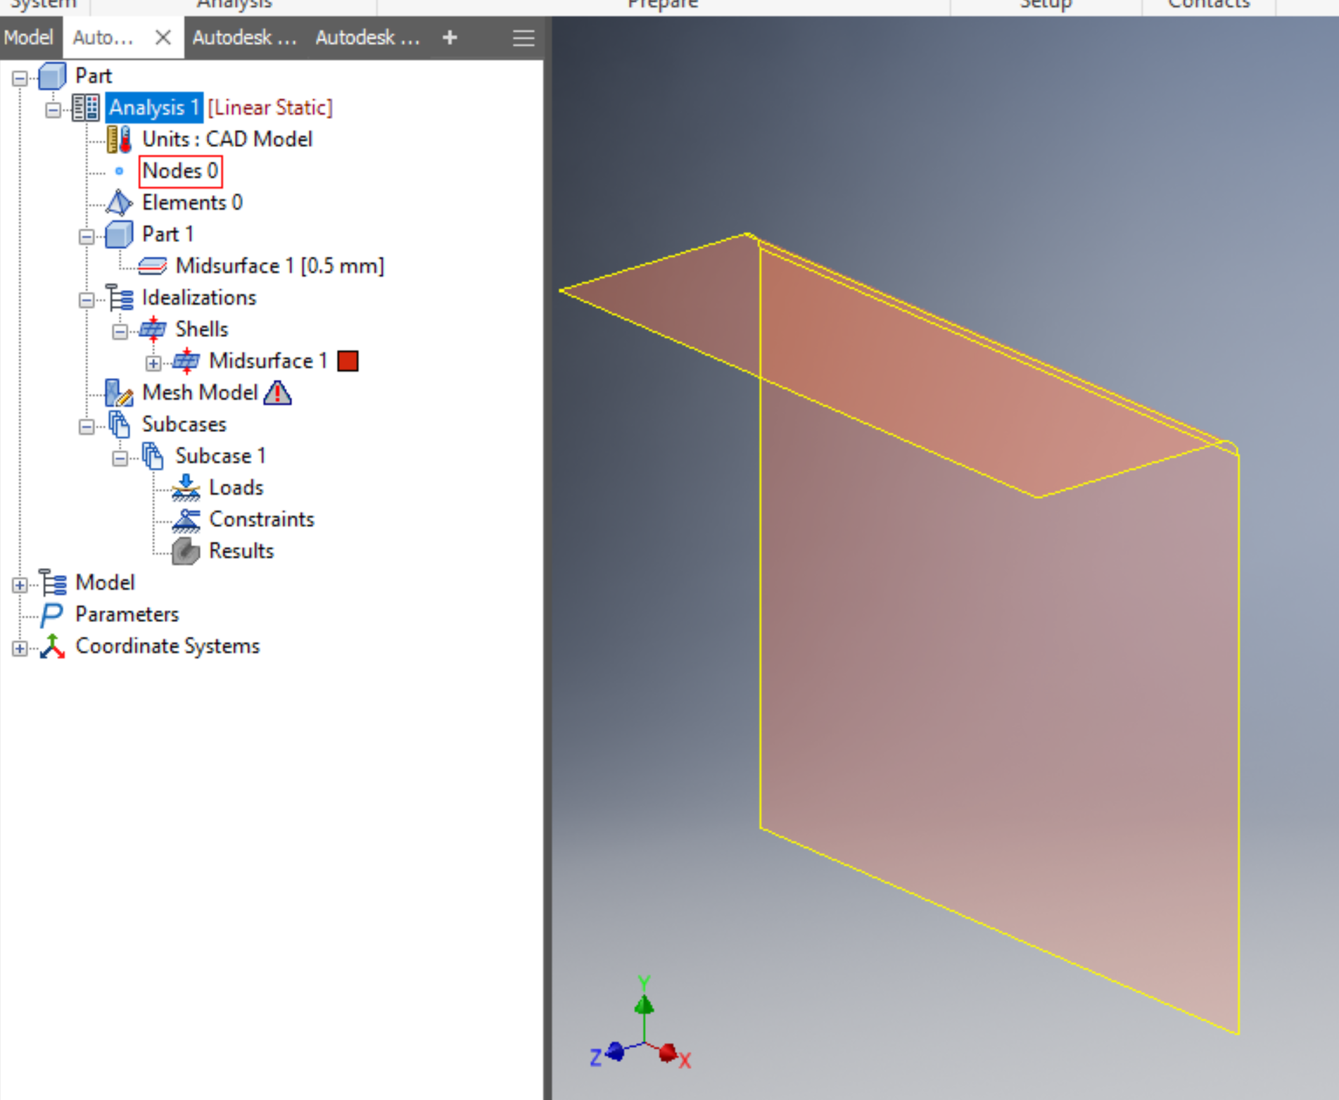Select Analysis 1 Linear Static entry
1339x1100 pixels.
click(x=153, y=107)
